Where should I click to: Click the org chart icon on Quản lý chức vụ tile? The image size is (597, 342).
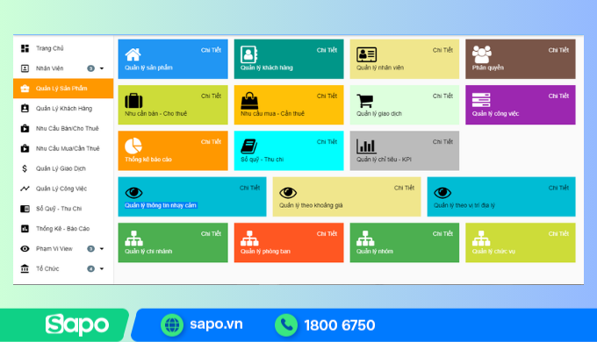pos(481,239)
